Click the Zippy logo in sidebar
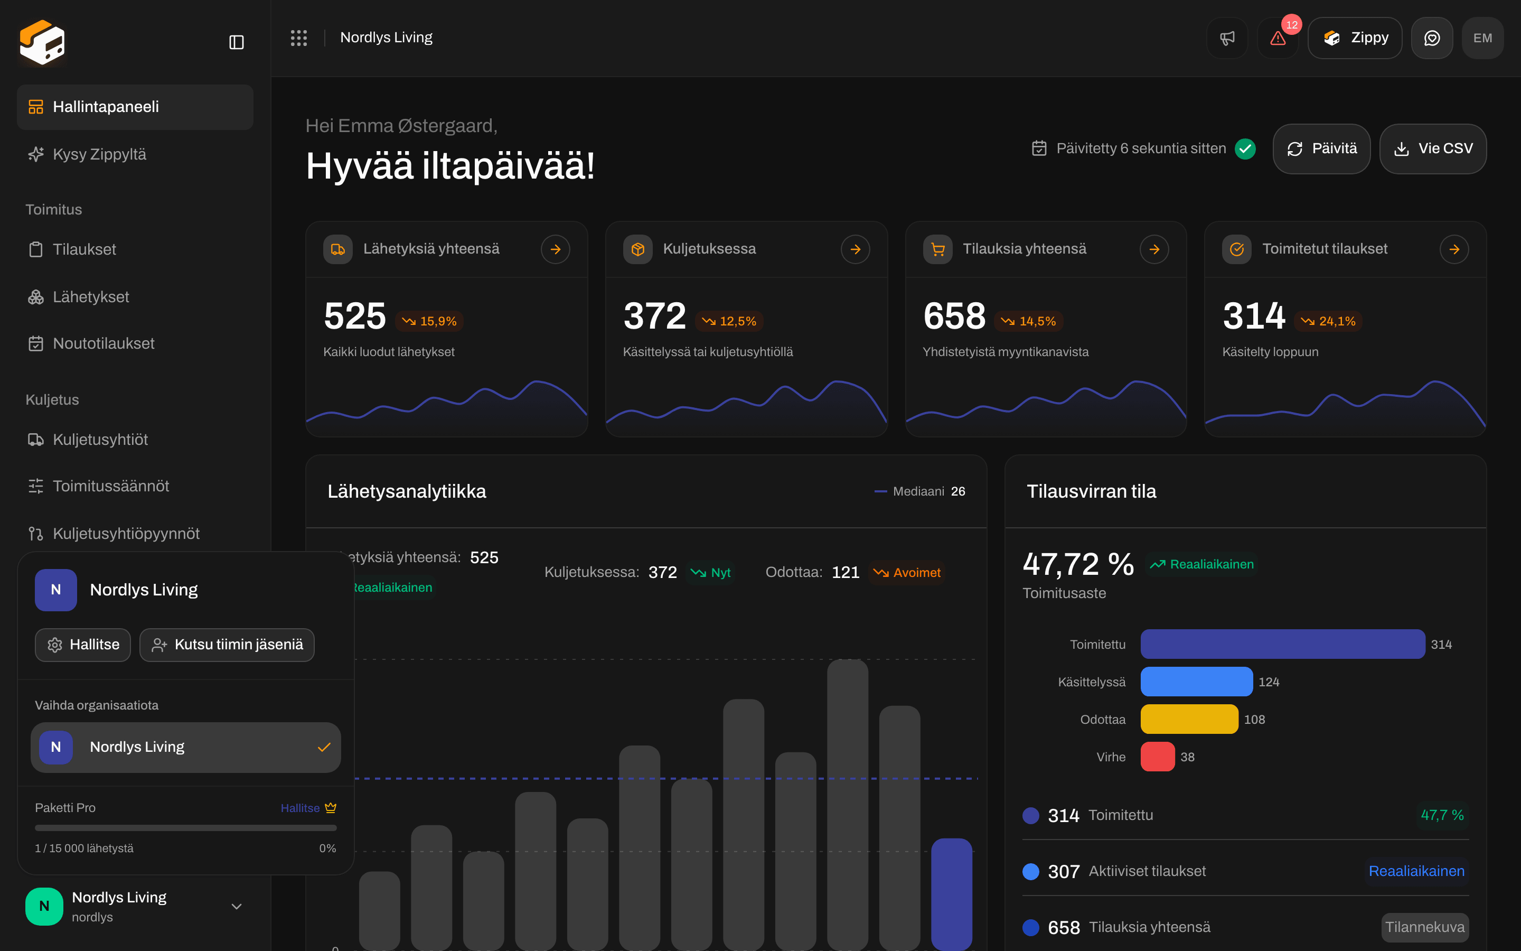 tap(42, 42)
